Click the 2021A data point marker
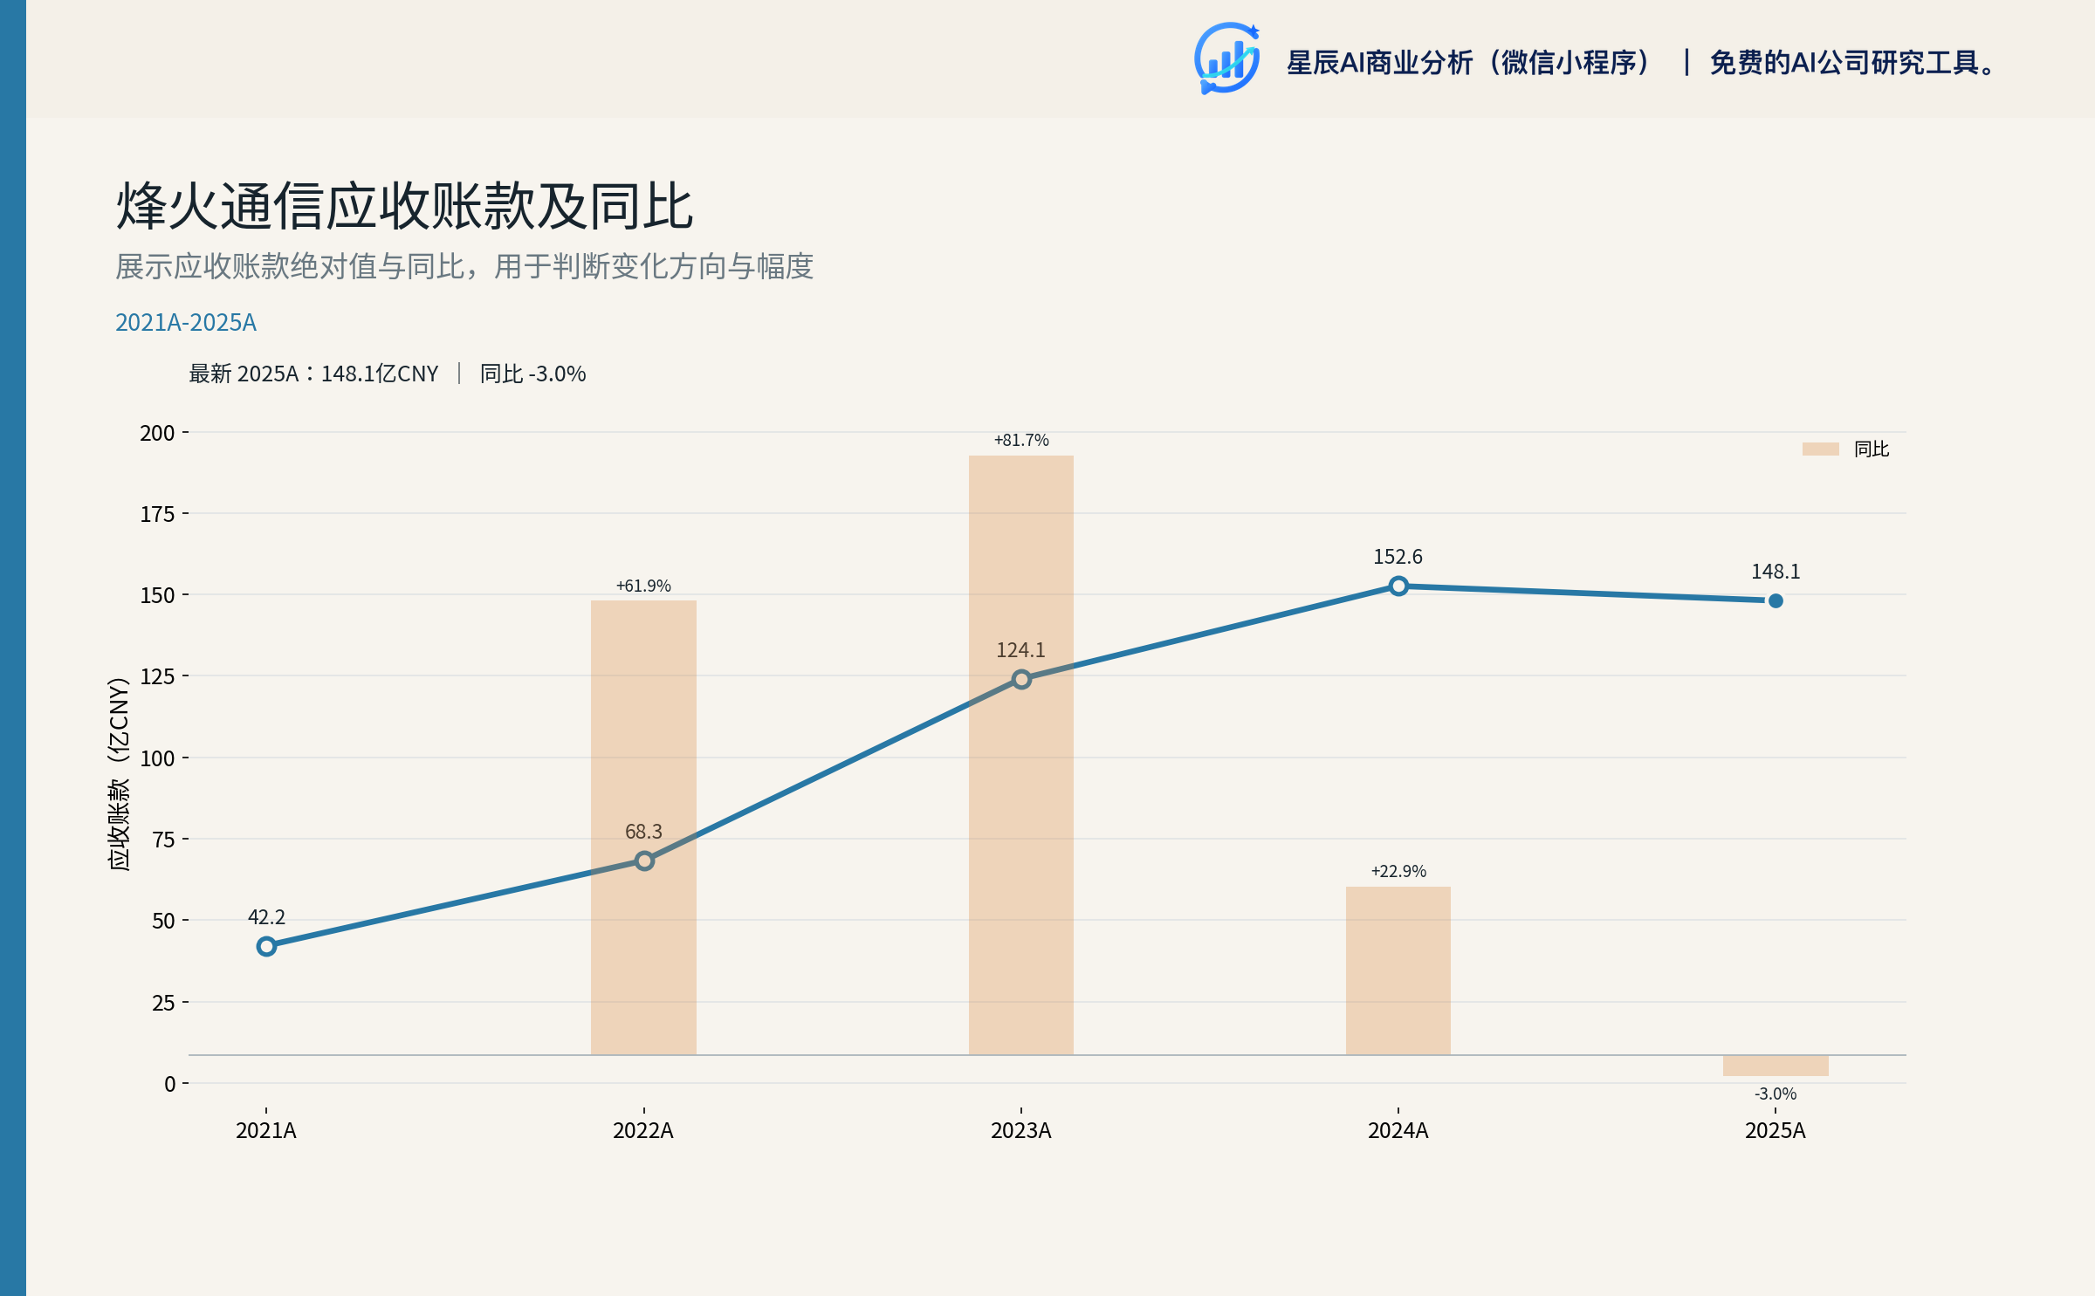 (266, 946)
